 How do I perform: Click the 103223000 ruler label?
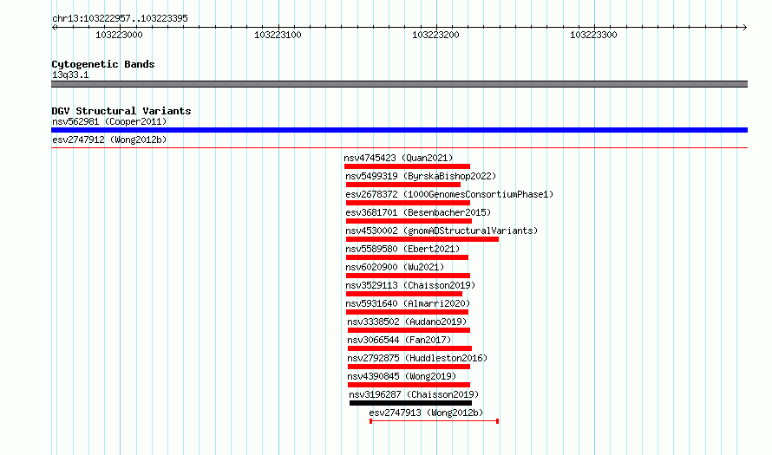pos(119,35)
